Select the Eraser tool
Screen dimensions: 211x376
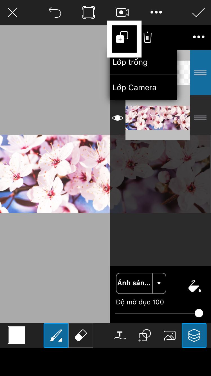click(81, 335)
